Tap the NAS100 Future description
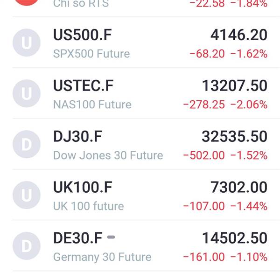The height and width of the screenshot is (280, 280). (x=92, y=105)
